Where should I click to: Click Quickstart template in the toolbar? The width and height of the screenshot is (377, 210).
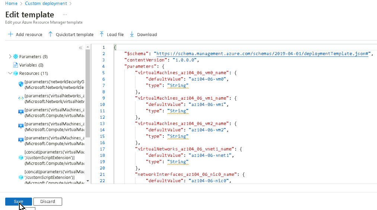tap(71, 35)
